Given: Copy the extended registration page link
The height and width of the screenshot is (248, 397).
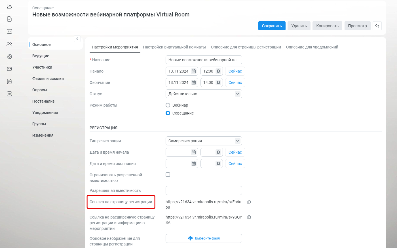Looking at the screenshot, I should [249, 217].
